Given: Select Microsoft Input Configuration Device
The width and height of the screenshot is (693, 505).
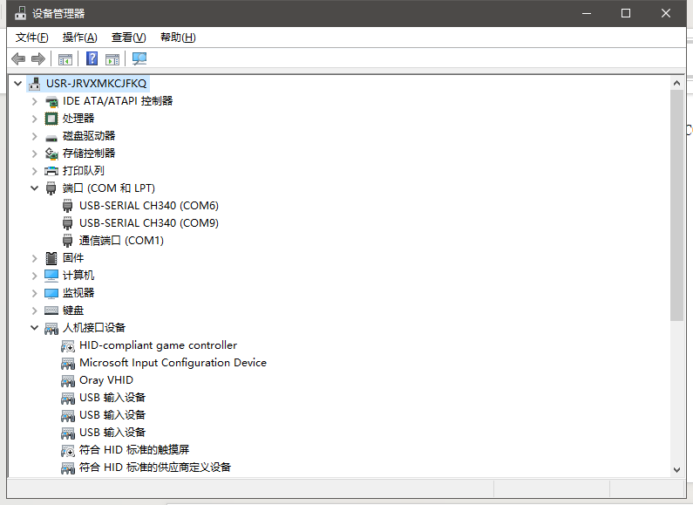Looking at the screenshot, I should point(173,363).
